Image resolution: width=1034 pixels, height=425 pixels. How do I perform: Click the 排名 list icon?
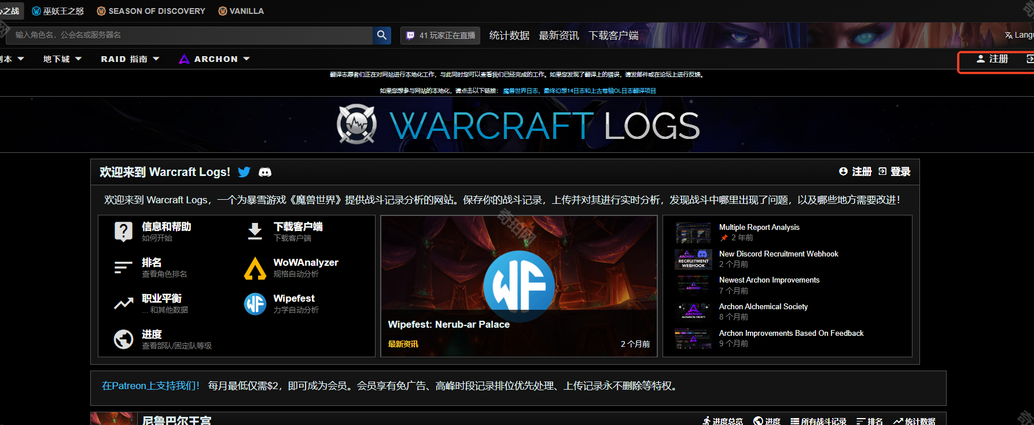pos(123,267)
